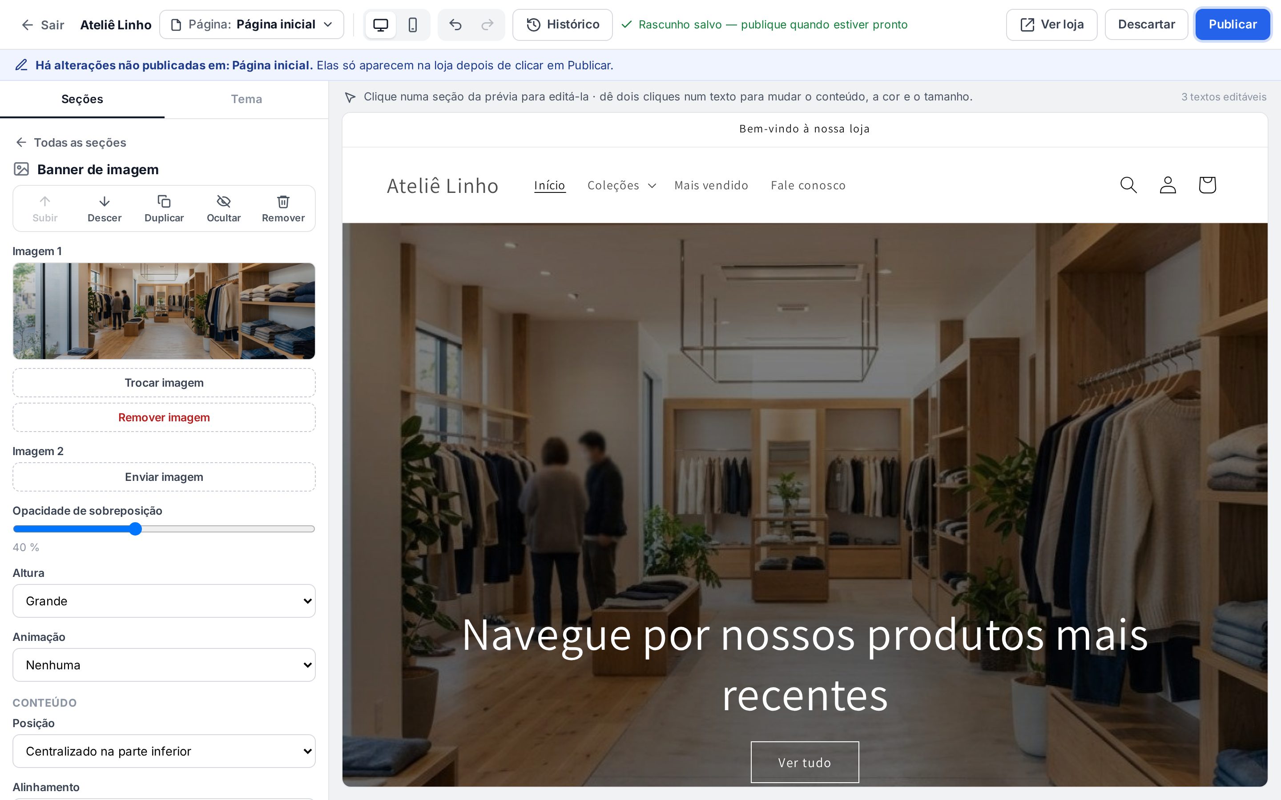Click the Imagem 1 store thumbnail

pos(164,311)
